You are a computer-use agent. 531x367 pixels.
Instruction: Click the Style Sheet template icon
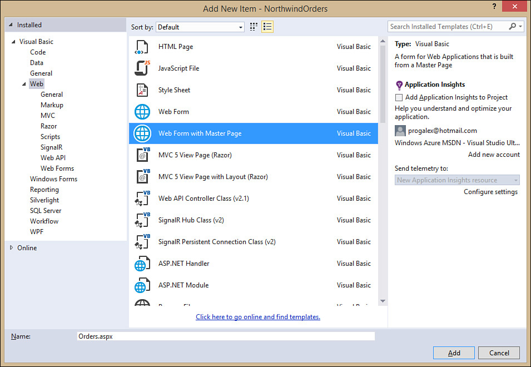point(142,90)
